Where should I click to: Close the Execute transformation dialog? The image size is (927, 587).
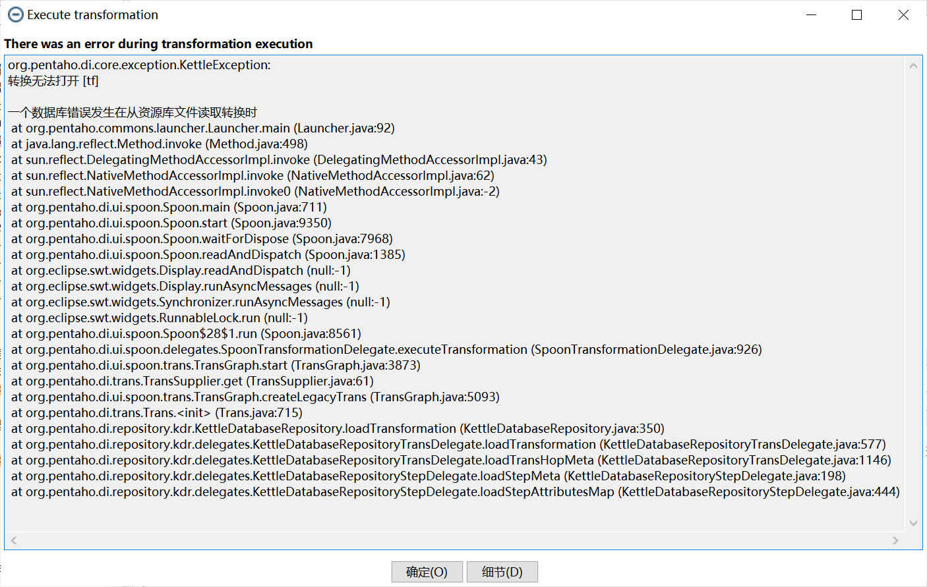click(x=903, y=14)
